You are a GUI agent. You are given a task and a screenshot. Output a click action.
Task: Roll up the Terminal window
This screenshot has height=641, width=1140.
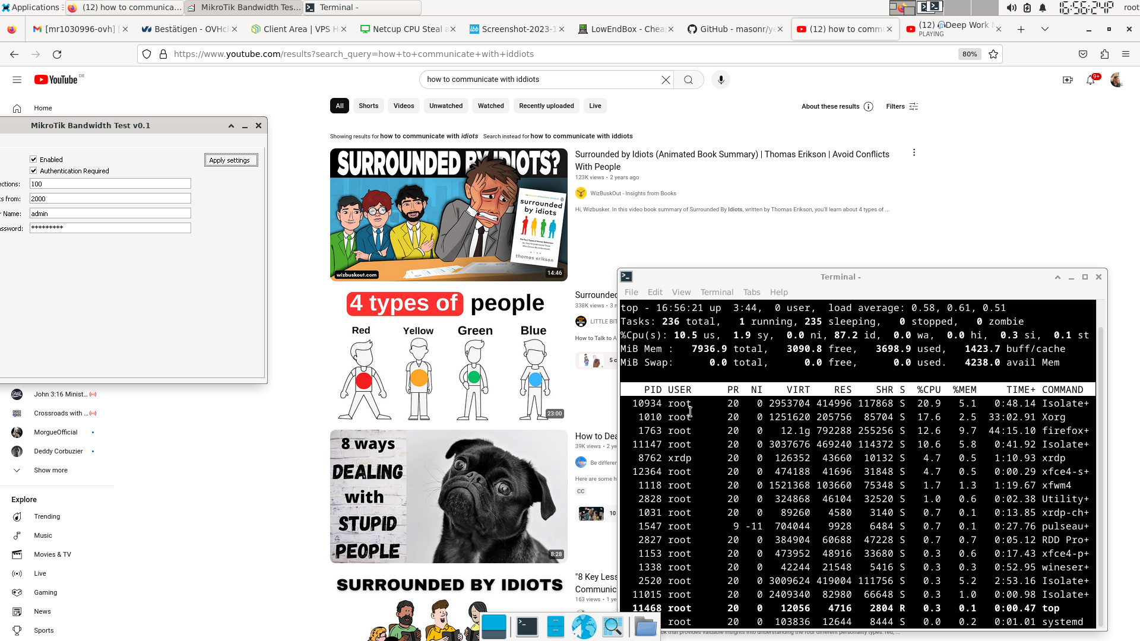coord(1057,277)
